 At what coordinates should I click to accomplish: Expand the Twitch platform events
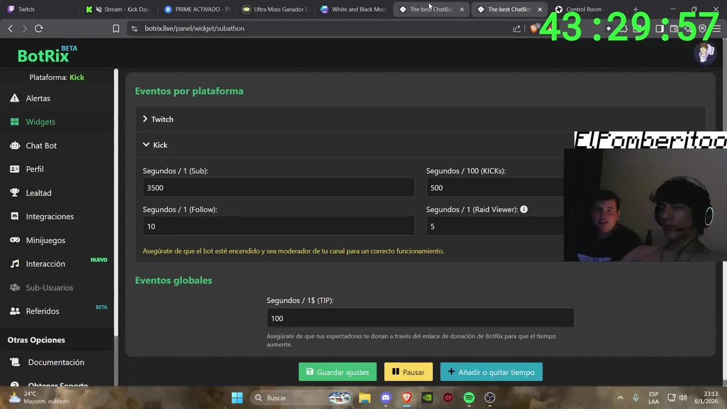point(420,119)
